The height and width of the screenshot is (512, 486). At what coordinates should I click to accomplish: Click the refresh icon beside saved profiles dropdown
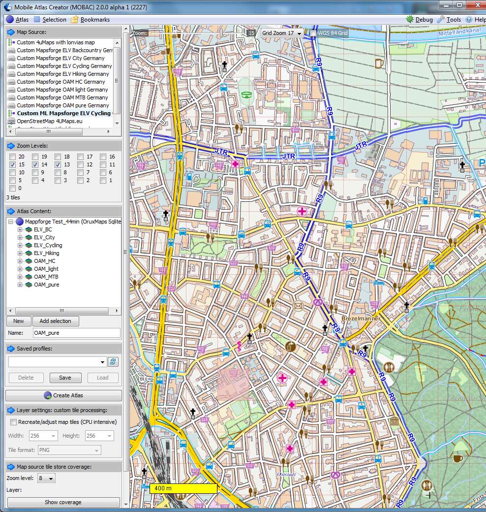click(x=113, y=362)
